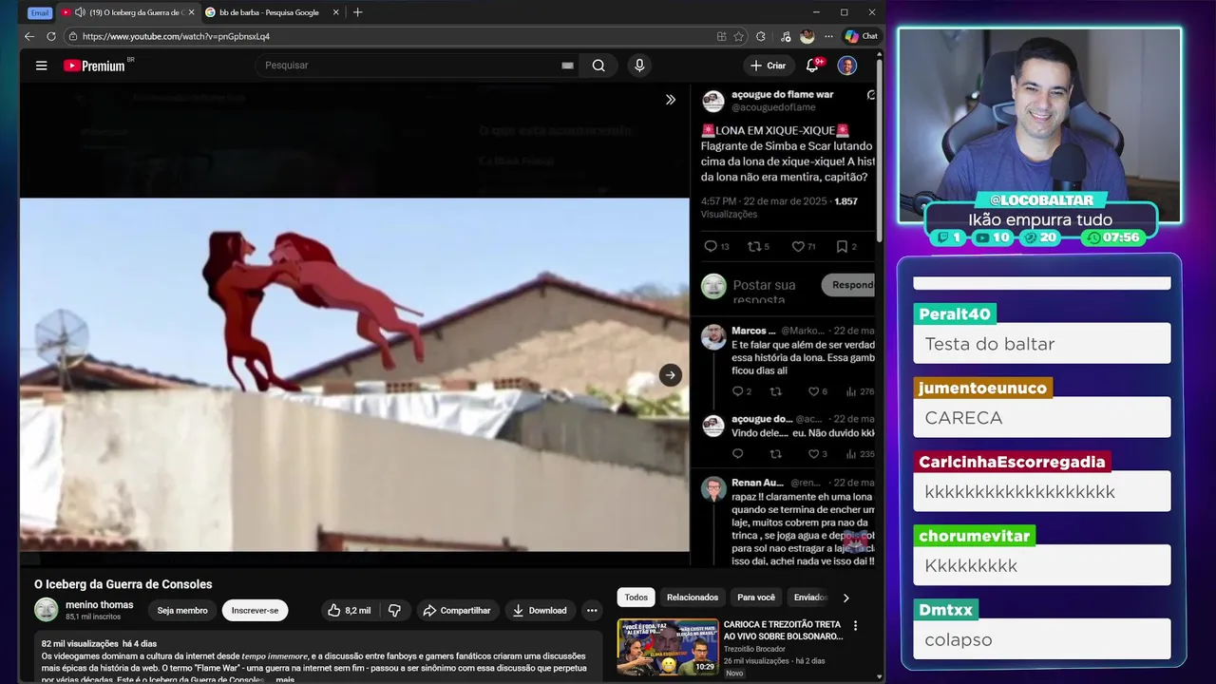Advance with the circular next arrow on video
Screen dimensions: 1216x684
pyautogui.click(x=671, y=375)
